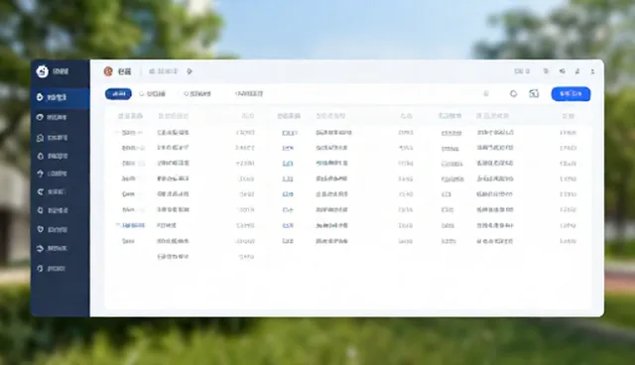
Task: Click the circular refresh icon near the blue button
Action: pos(513,94)
